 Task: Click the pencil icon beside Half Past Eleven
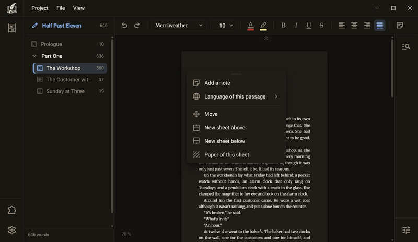pos(34,26)
